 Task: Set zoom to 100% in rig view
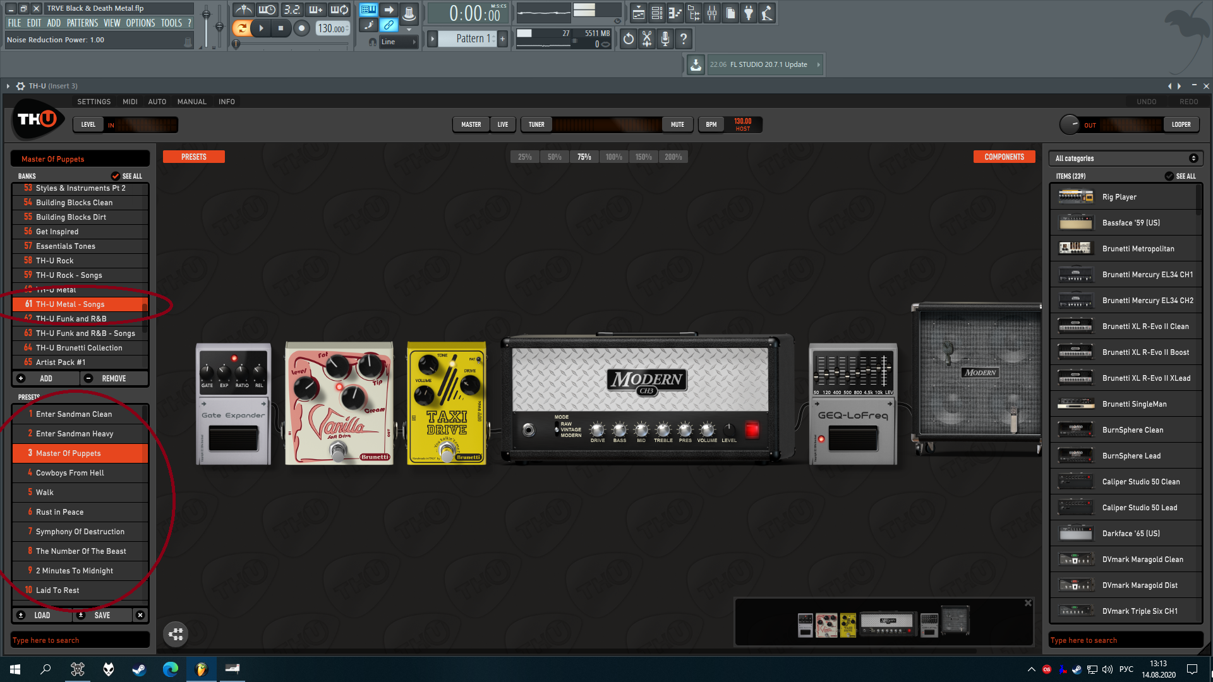(x=613, y=157)
